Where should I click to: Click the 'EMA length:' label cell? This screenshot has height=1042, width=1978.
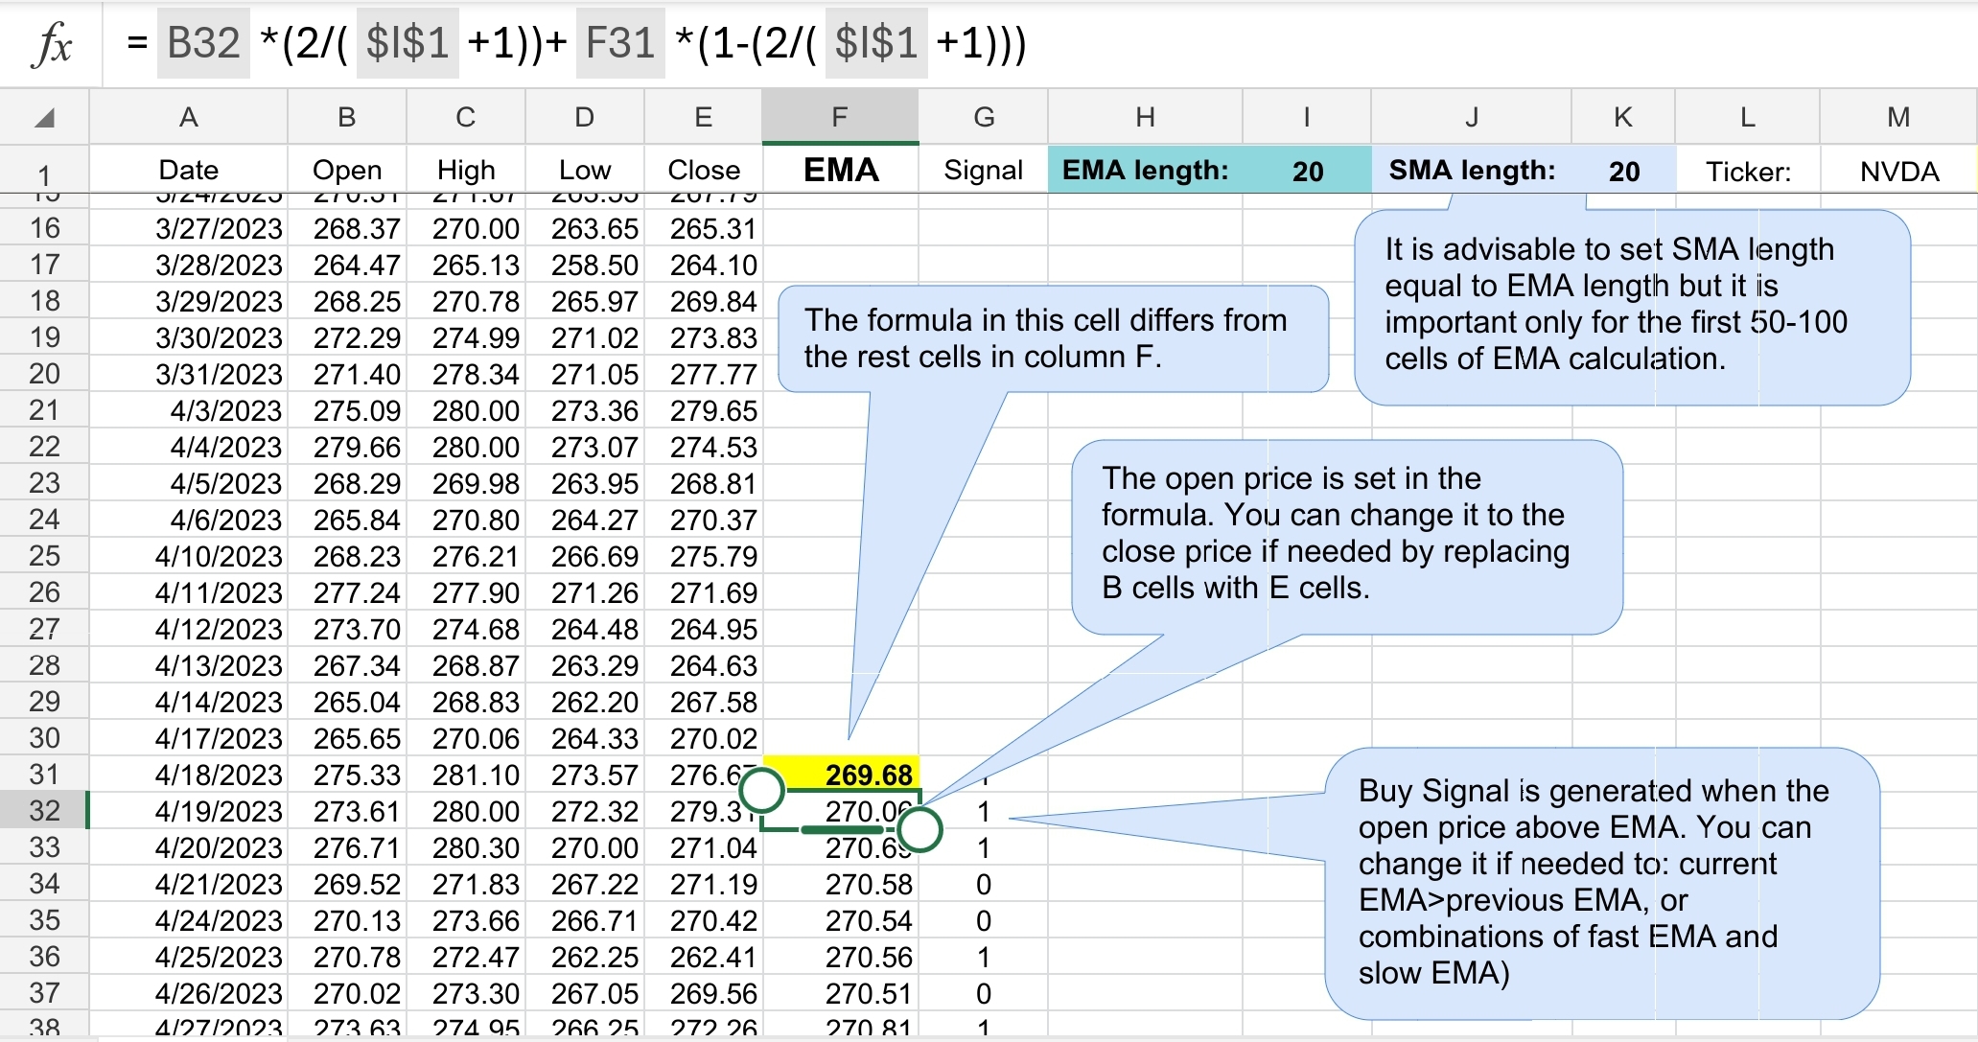pyautogui.click(x=1146, y=170)
